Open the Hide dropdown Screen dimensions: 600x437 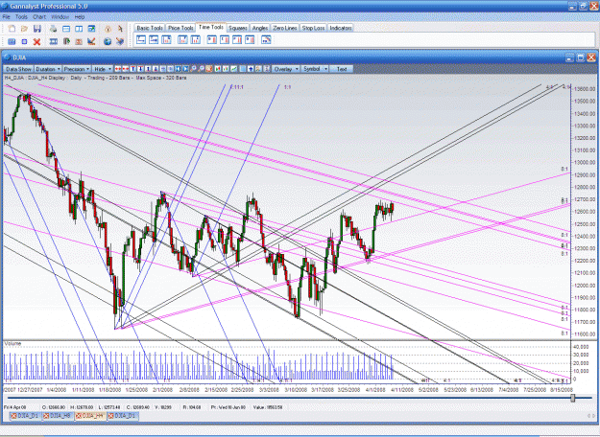(102, 69)
